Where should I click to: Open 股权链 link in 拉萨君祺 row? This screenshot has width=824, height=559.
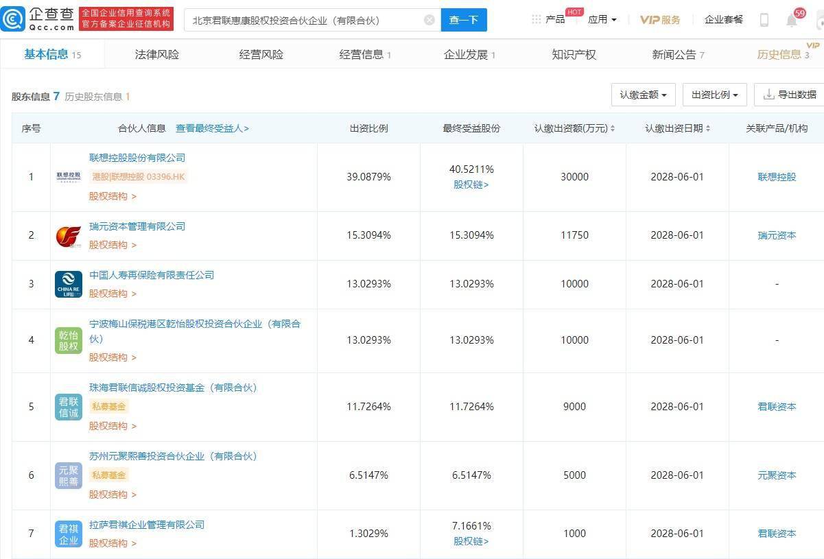point(471,541)
